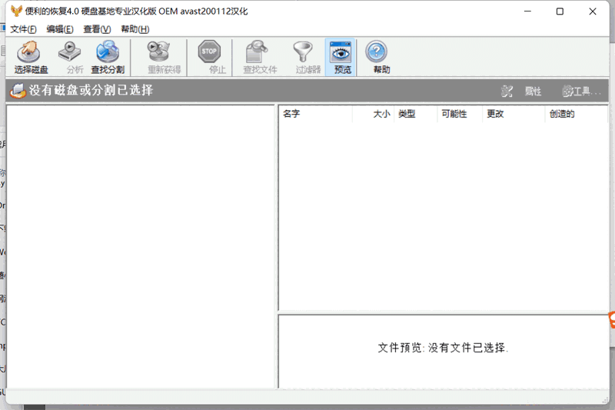615x410 pixels.
Task: Click the disk icon beside 没有磁盘或分割已选择
Action: (17, 91)
